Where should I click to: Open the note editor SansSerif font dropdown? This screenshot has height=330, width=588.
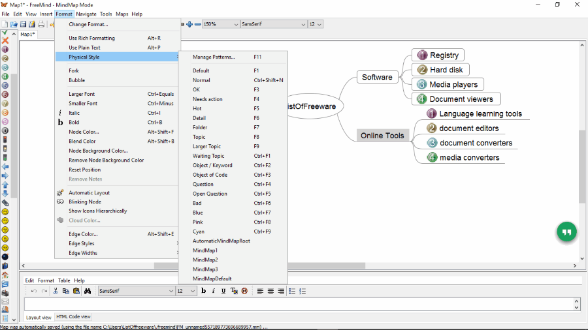tap(171, 291)
